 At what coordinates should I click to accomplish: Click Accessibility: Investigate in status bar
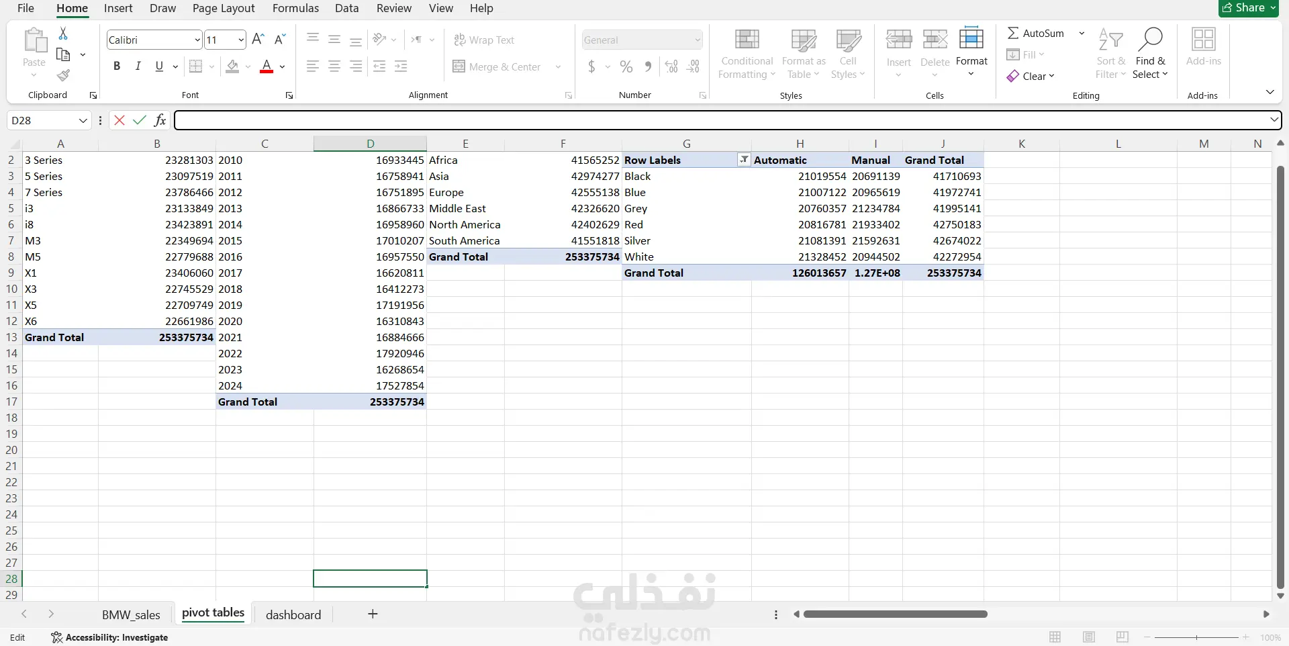point(109,637)
